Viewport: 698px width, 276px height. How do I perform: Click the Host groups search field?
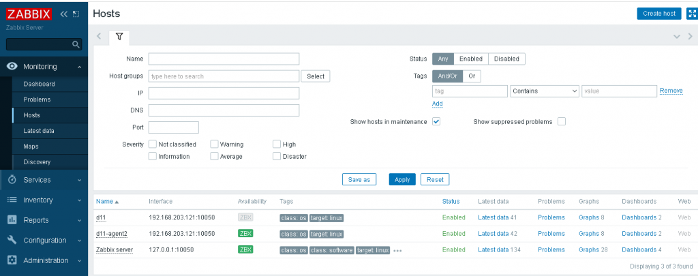224,76
